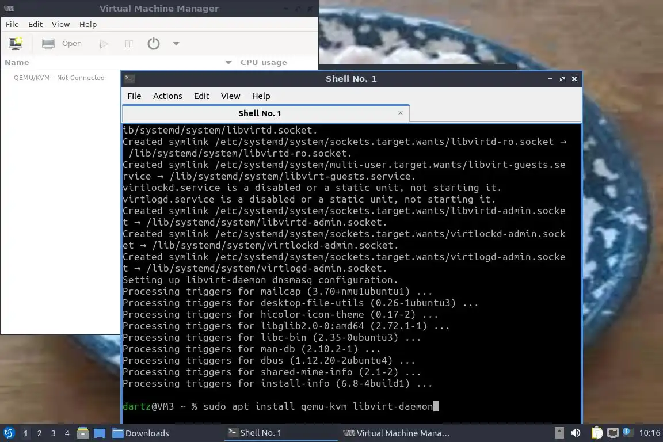Viewport: 663px width, 442px height.
Task: Click the run virtual machine play icon
Action: [x=104, y=44]
